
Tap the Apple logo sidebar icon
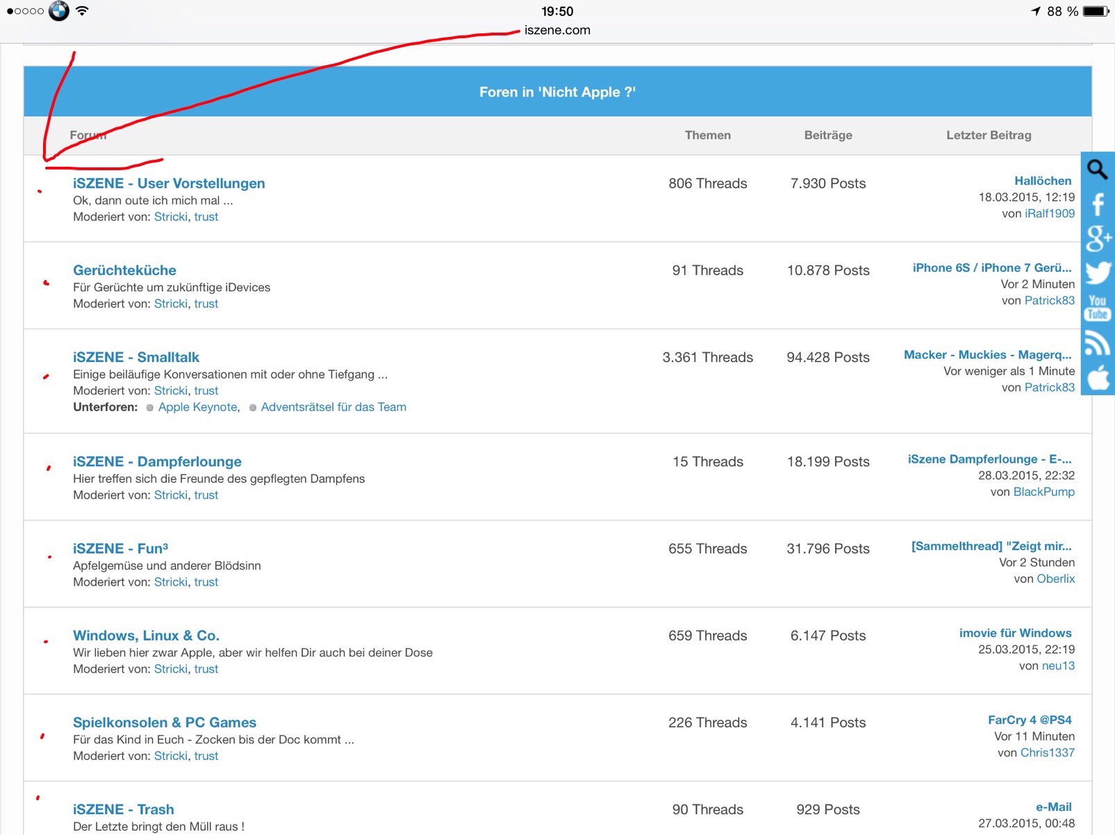[1098, 378]
